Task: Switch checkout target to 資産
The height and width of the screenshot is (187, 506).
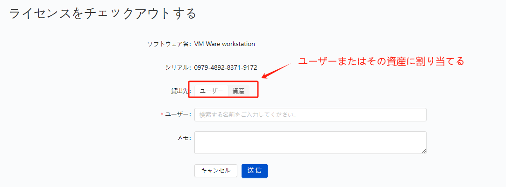Action: point(238,91)
